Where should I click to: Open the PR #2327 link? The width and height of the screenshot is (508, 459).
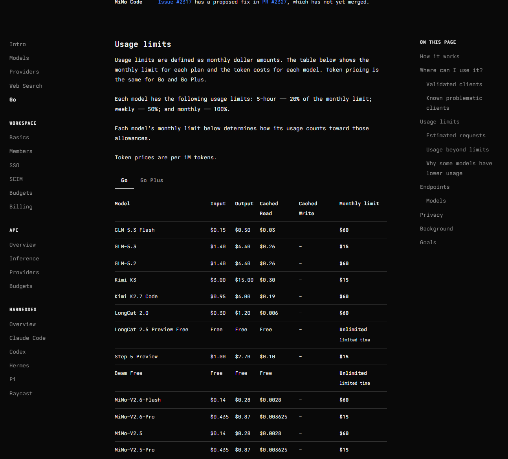click(x=274, y=2)
